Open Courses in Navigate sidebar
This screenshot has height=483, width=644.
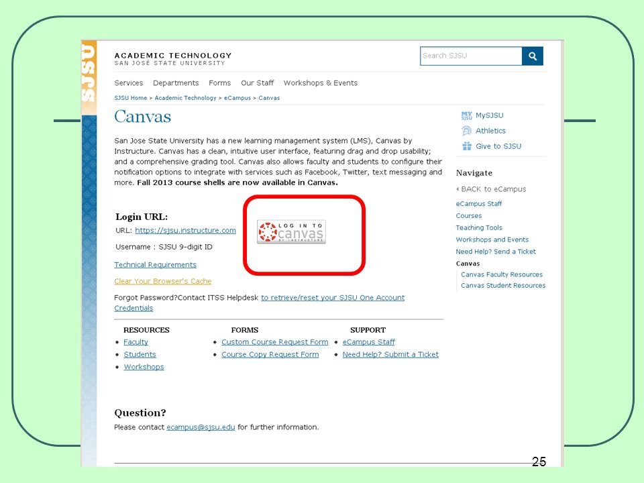click(469, 215)
